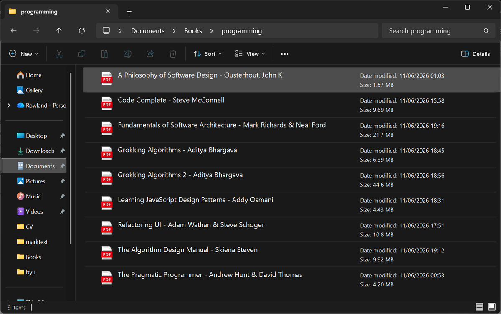Click the navigation pane scrollbar
The width and height of the screenshot is (501, 314).
[71, 158]
